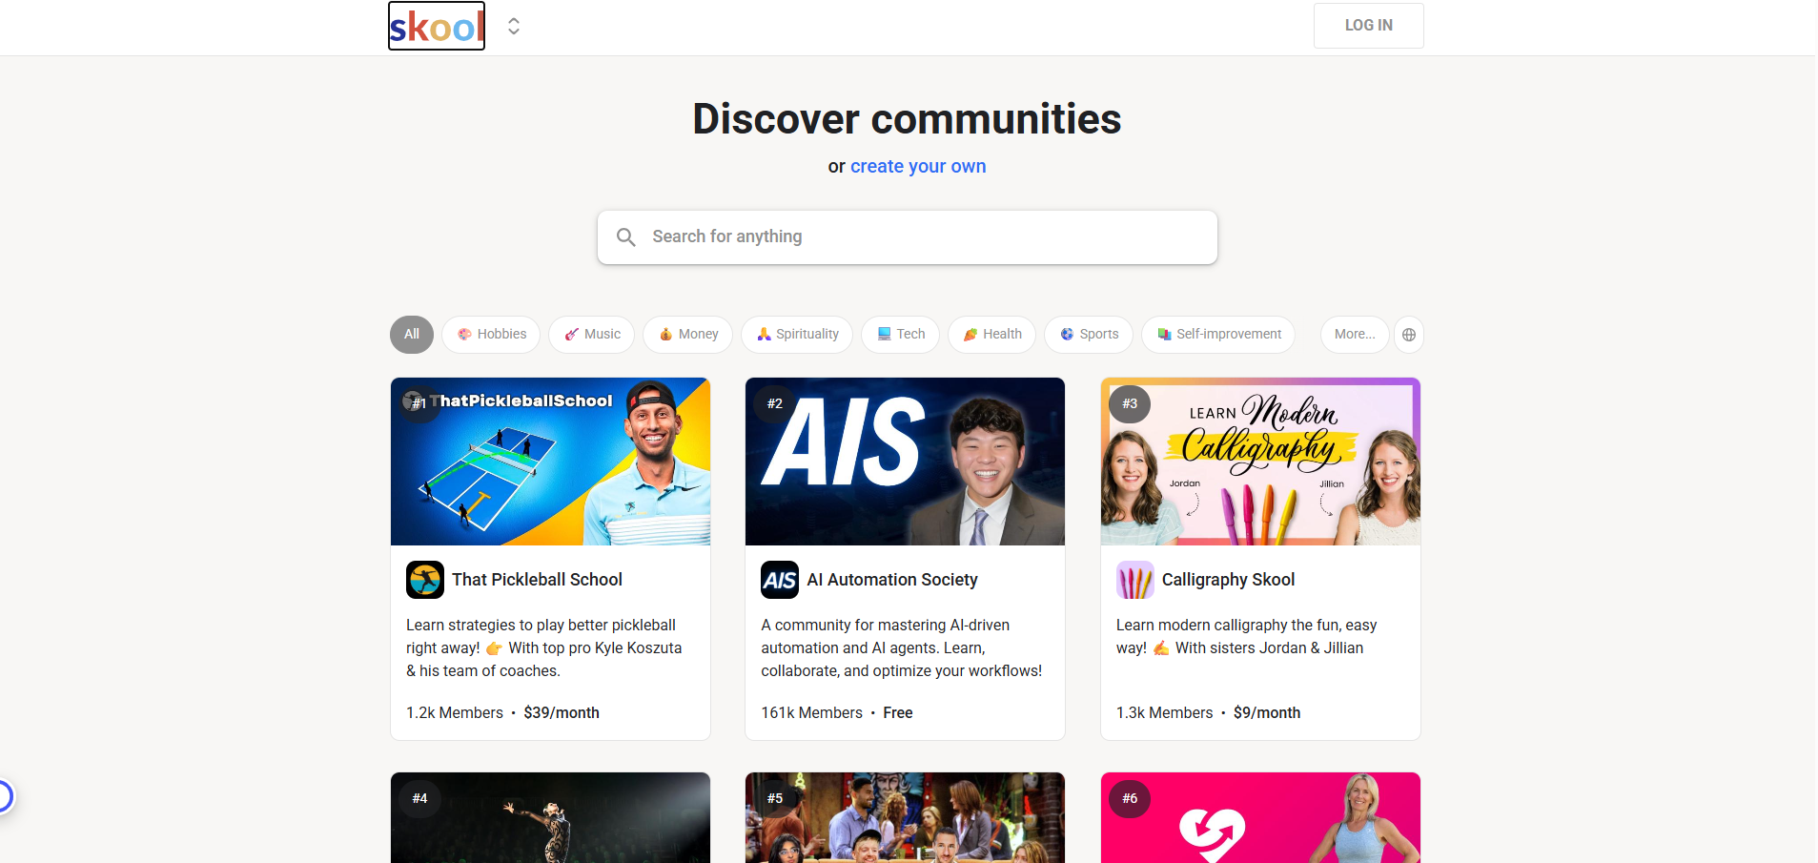Click That Pickleball School avatar icon

click(x=425, y=580)
